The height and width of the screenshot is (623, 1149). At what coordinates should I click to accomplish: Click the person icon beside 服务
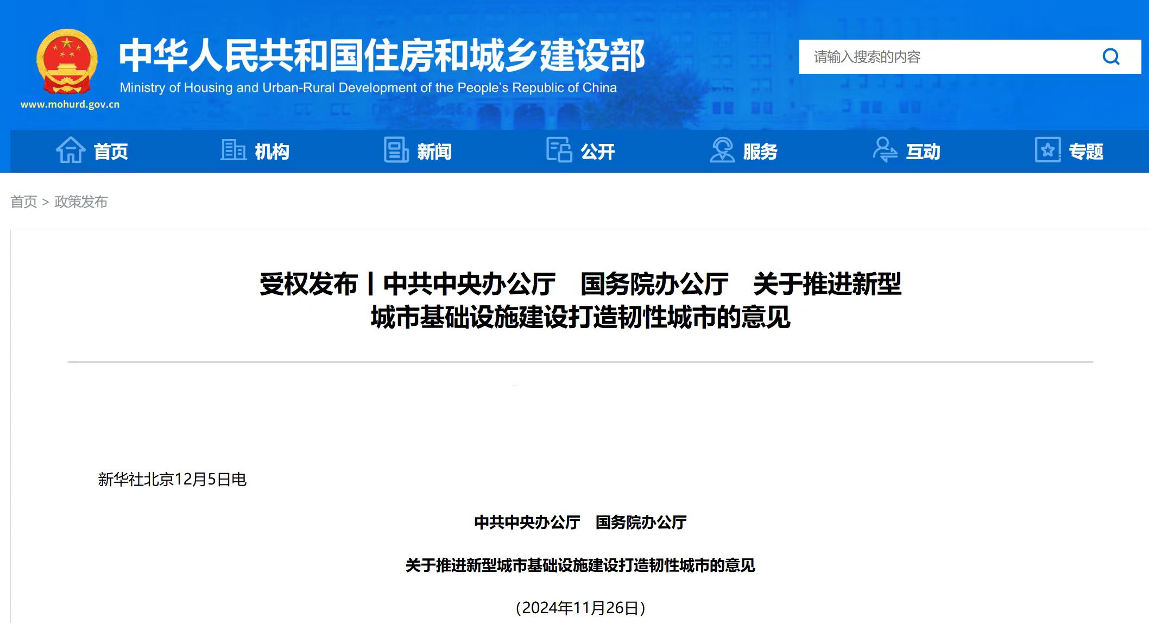click(722, 150)
